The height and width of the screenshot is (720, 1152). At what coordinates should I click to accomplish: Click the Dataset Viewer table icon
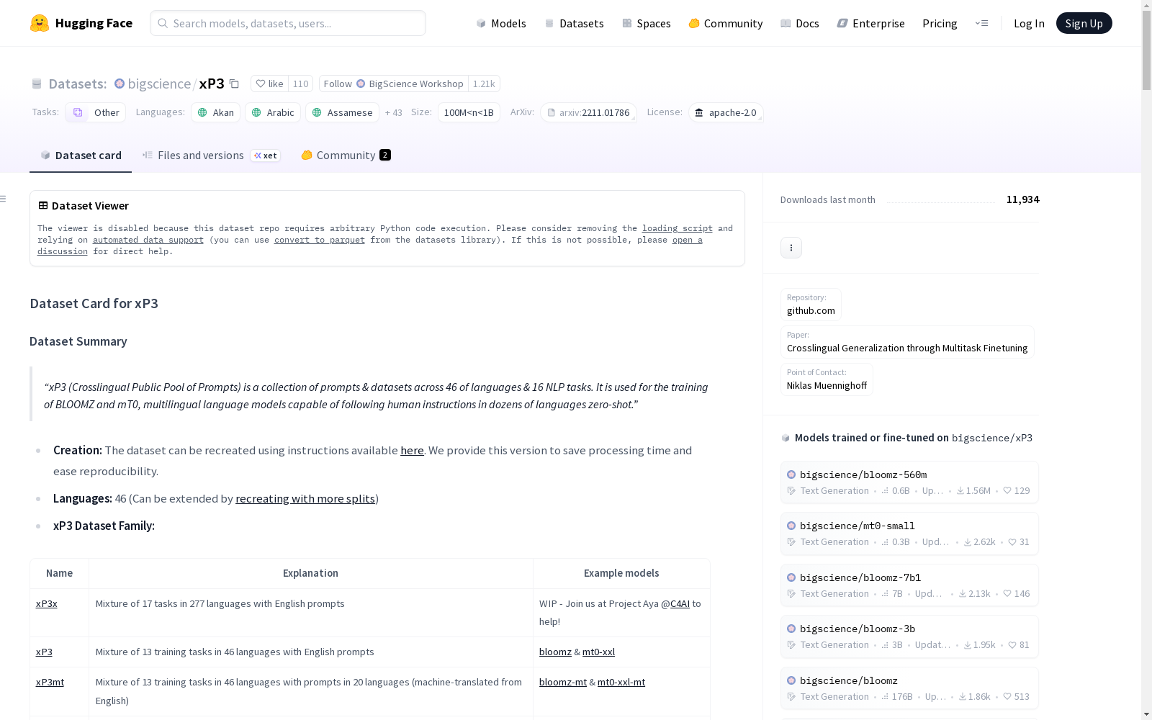click(43, 205)
